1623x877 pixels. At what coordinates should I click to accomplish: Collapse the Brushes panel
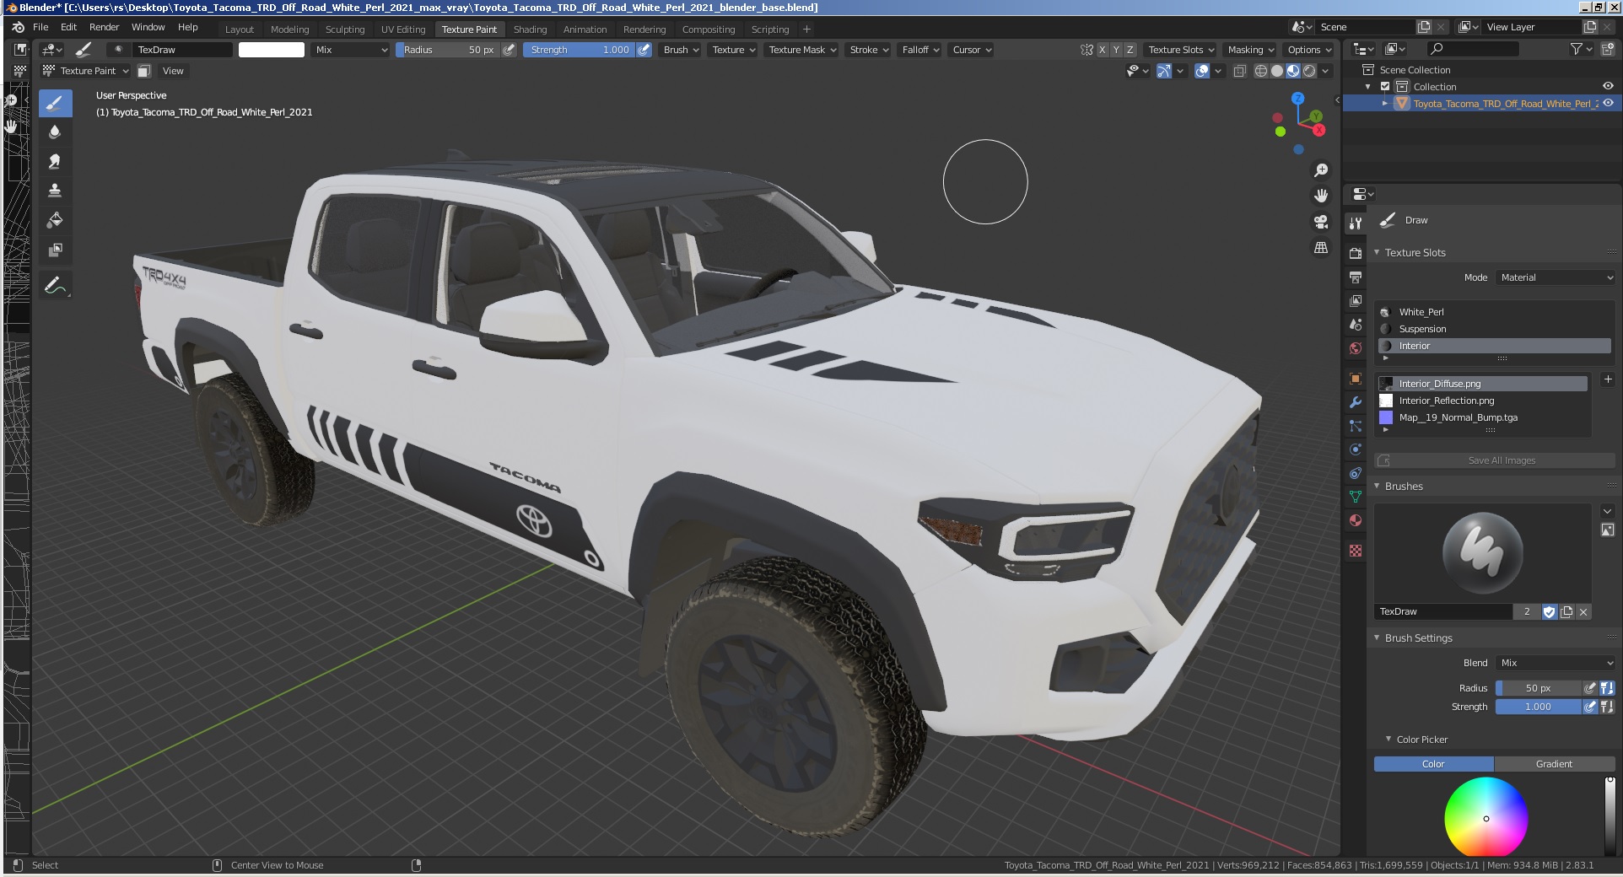pyautogui.click(x=1378, y=487)
